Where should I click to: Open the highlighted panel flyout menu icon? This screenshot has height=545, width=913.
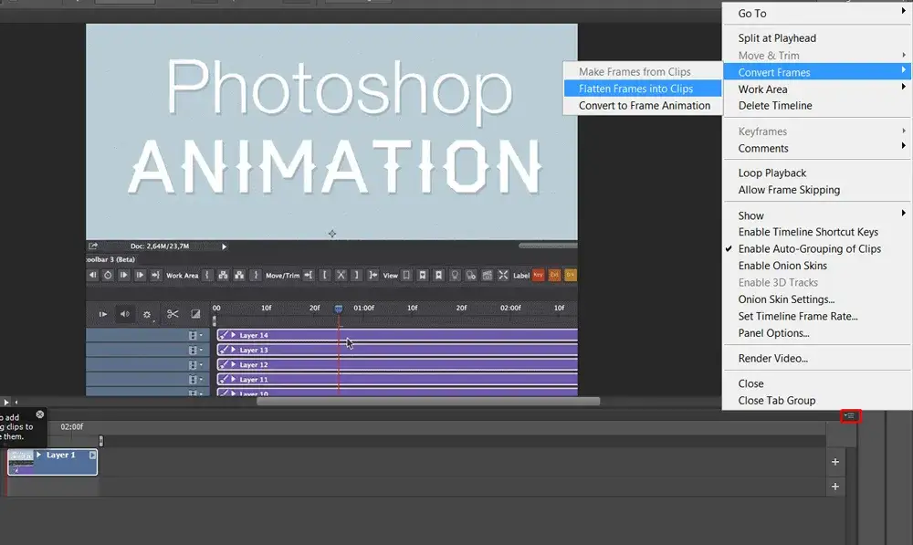[849, 415]
